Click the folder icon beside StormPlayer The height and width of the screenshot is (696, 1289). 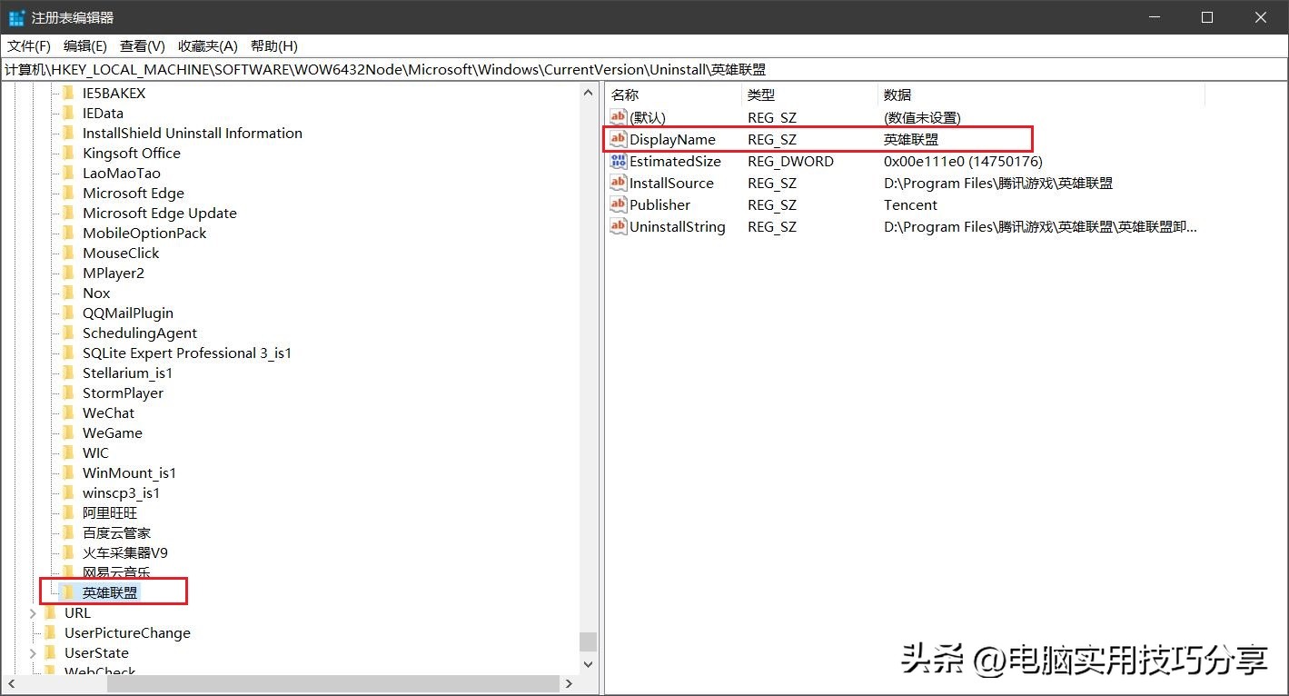(67, 393)
